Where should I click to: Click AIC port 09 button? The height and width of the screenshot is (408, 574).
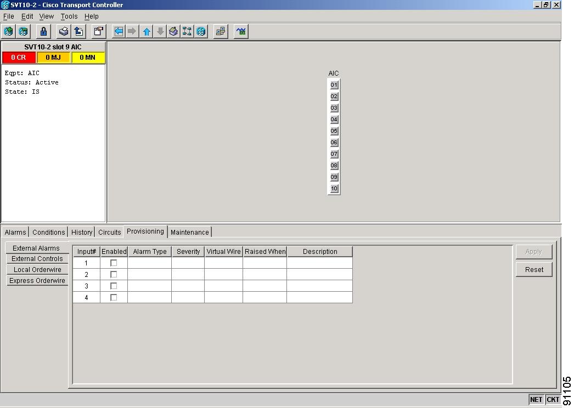334,177
